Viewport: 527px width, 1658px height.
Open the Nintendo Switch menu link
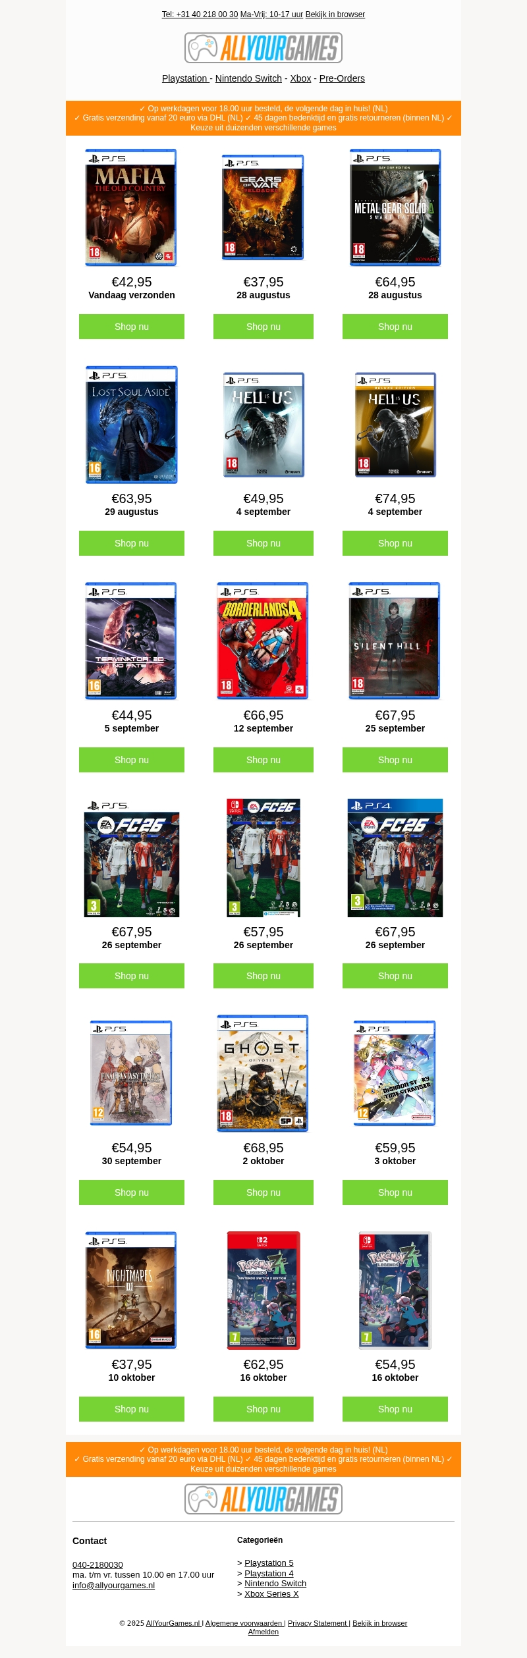click(248, 78)
